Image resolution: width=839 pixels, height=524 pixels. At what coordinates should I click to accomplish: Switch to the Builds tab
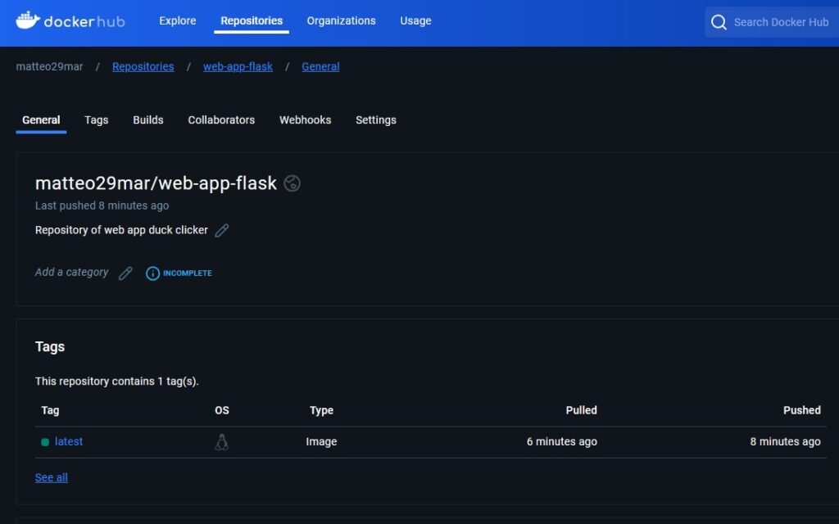point(148,120)
